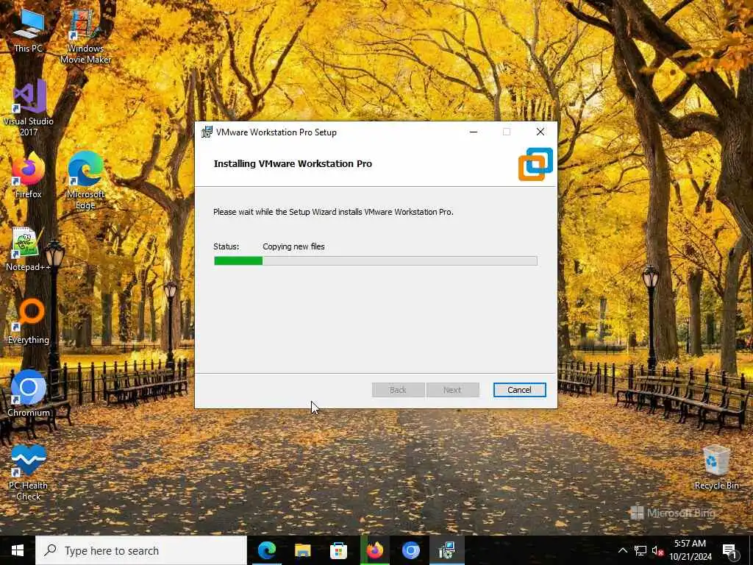Click the 'Copying new files' status text
Screen dimensions: 753x565
(x=293, y=246)
